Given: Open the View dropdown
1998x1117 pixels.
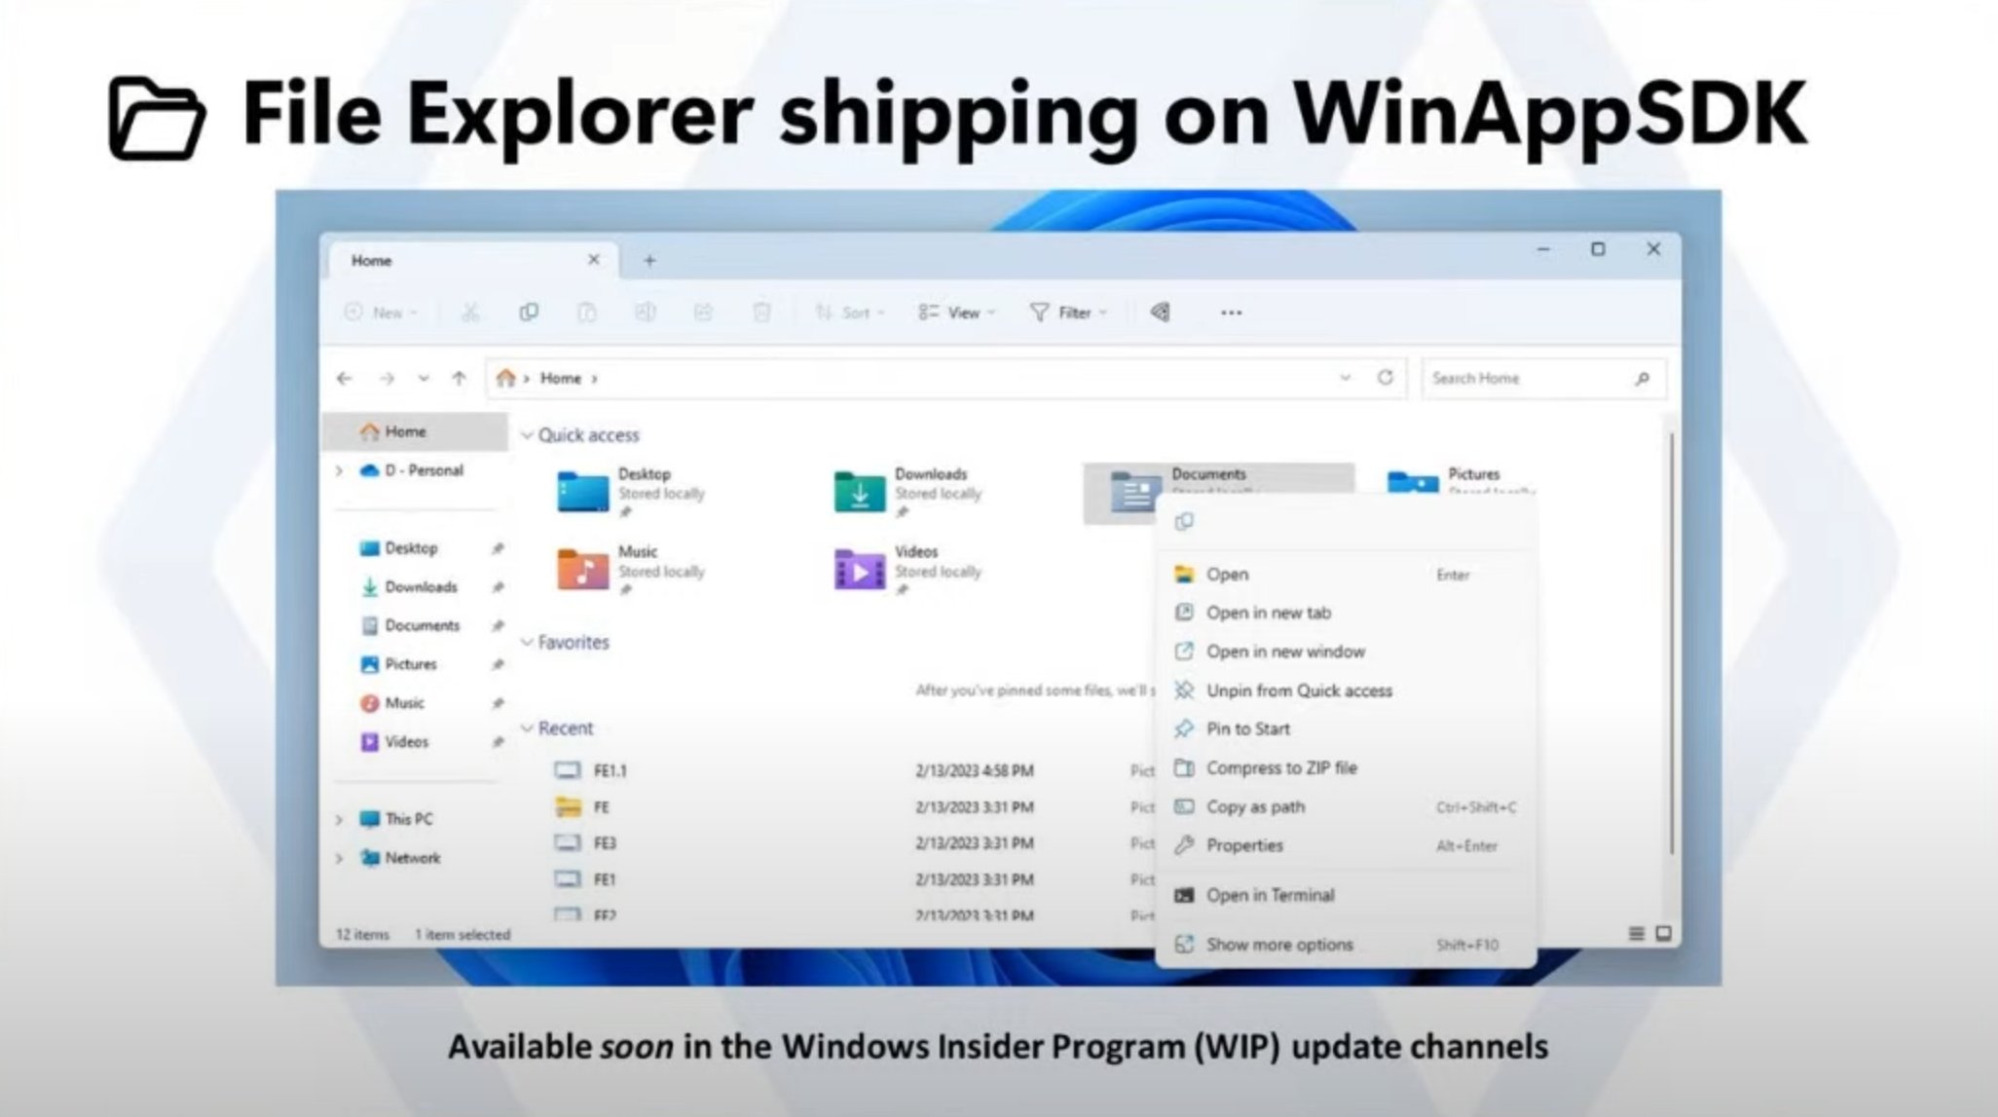Looking at the screenshot, I should pyautogui.click(x=957, y=313).
